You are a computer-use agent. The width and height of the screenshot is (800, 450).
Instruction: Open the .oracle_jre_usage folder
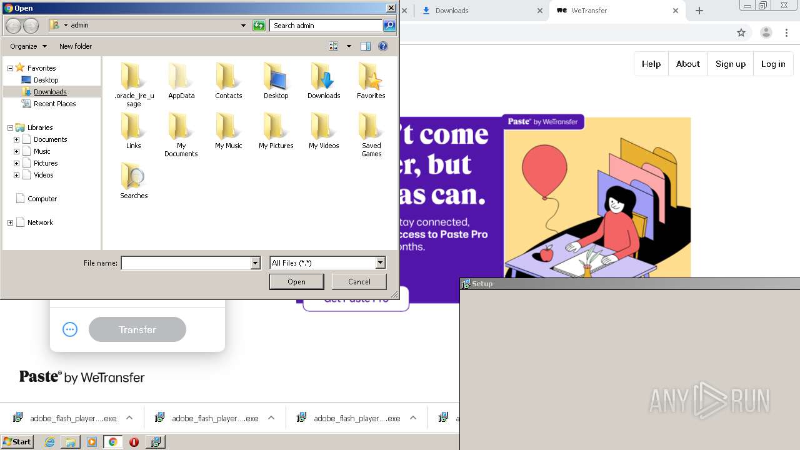click(134, 84)
